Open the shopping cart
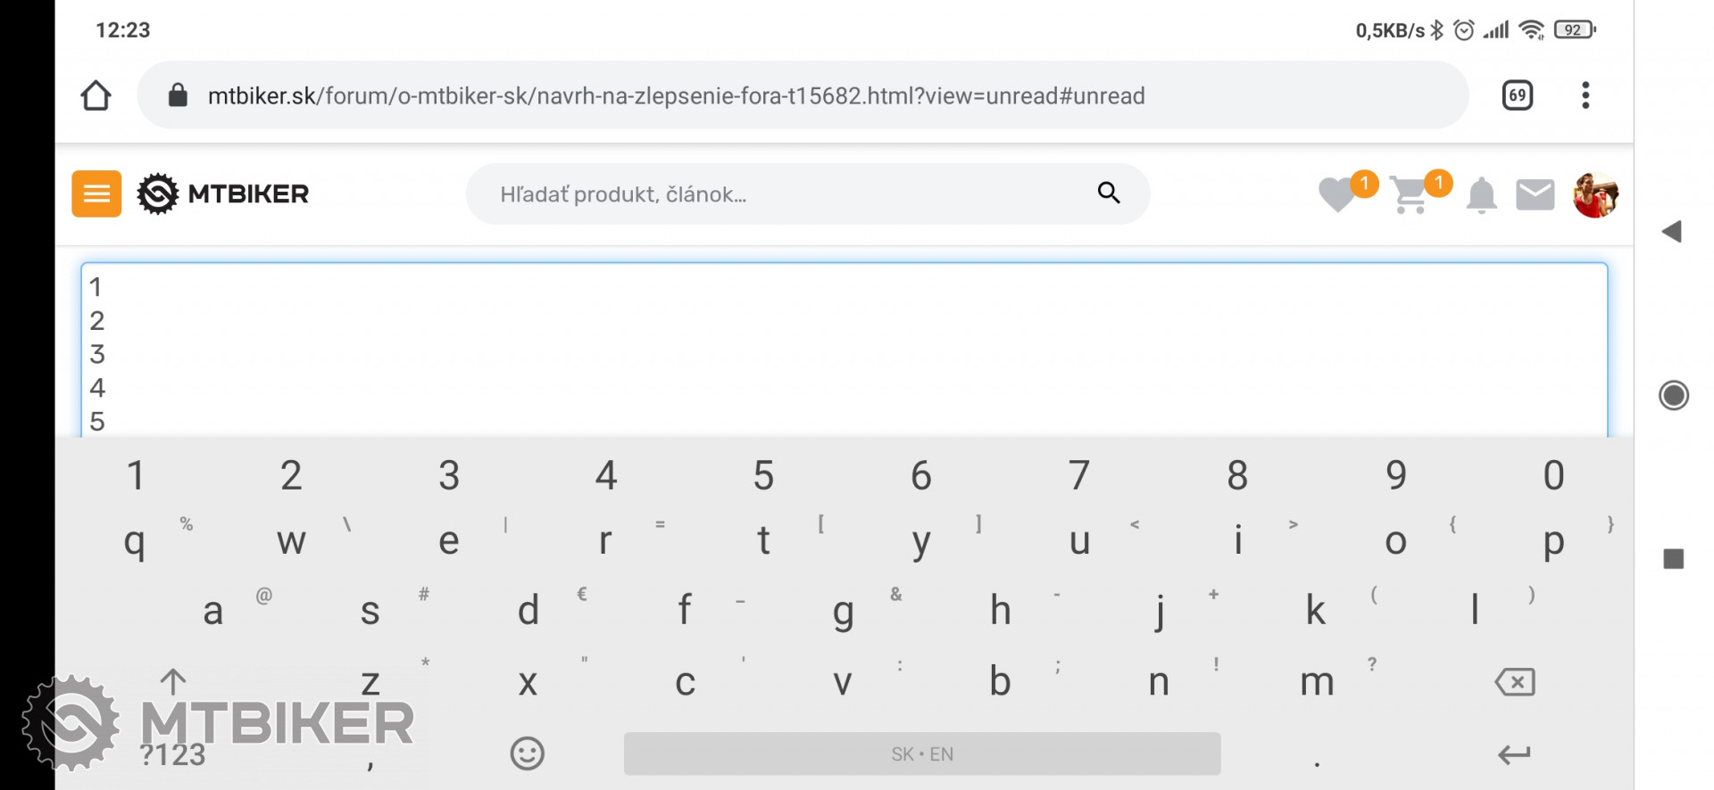 (1410, 195)
